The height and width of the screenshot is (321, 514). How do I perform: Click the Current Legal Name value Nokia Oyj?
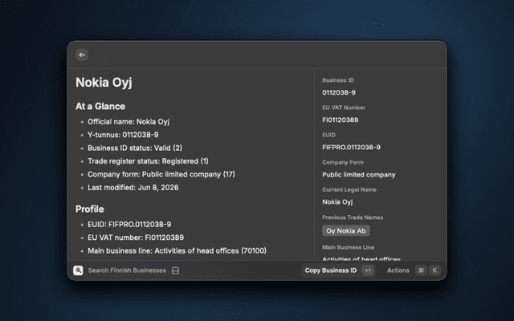point(337,202)
